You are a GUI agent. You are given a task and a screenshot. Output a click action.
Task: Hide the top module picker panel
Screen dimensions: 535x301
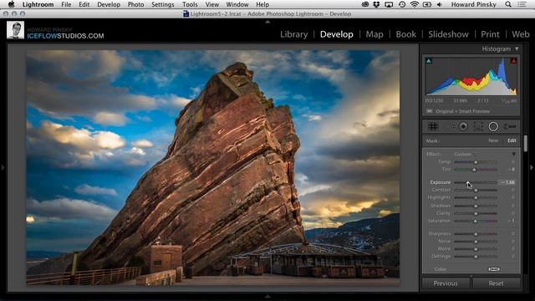[x=267, y=22]
